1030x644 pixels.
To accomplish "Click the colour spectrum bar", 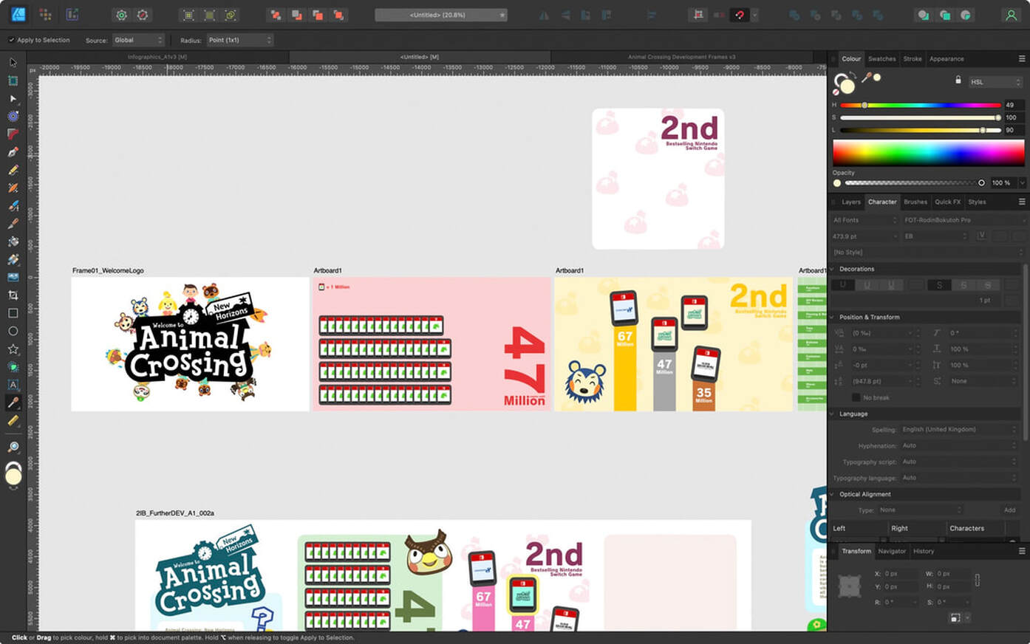I will click(928, 153).
